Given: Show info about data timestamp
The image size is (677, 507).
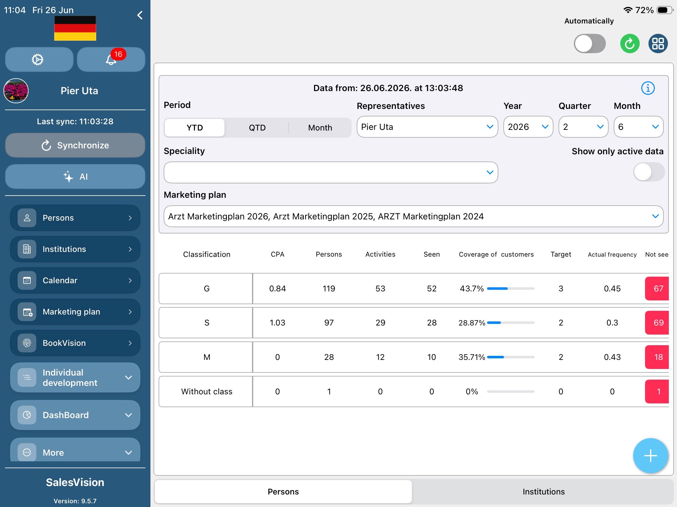Looking at the screenshot, I should [x=648, y=88].
